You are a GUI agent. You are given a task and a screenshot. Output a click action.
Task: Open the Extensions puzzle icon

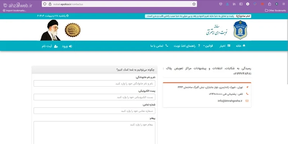tap(269, 4)
